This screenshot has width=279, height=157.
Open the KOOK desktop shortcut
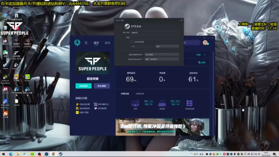pyautogui.click(x=28, y=78)
